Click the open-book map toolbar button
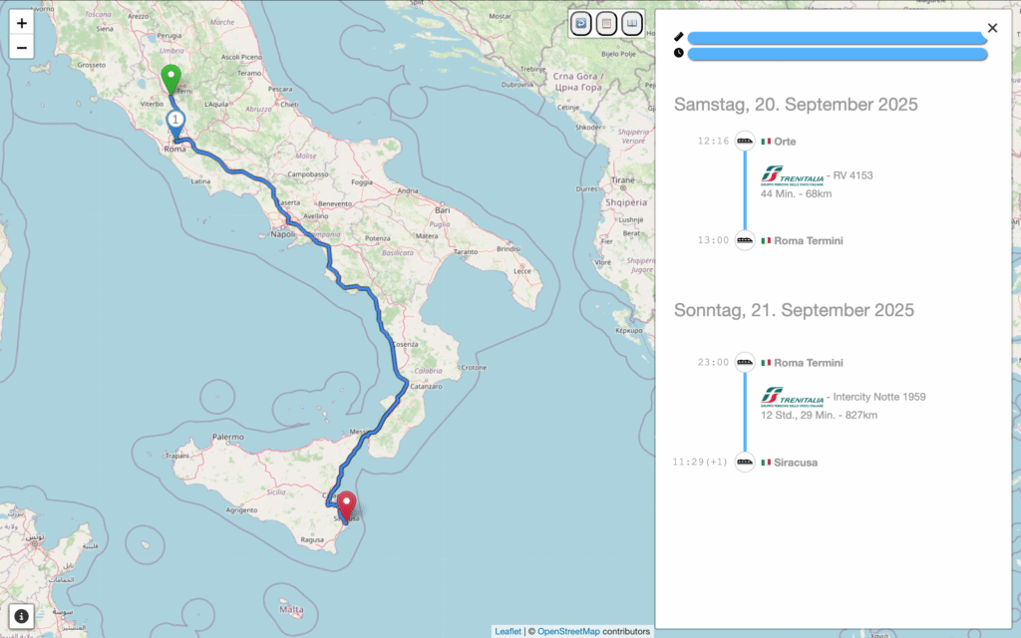Image resolution: width=1021 pixels, height=638 pixels. [x=632, y=23]
